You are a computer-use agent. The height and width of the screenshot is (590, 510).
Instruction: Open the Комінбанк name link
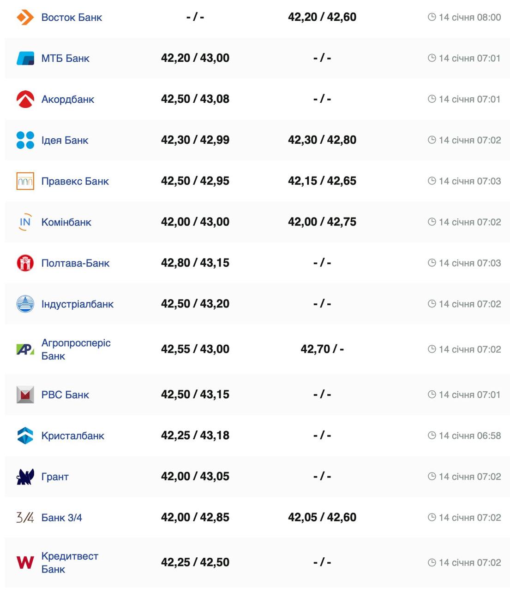click(x=66, y=222)
